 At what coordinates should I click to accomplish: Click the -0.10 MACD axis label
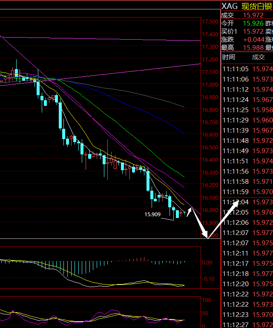[x=208, y=279]
